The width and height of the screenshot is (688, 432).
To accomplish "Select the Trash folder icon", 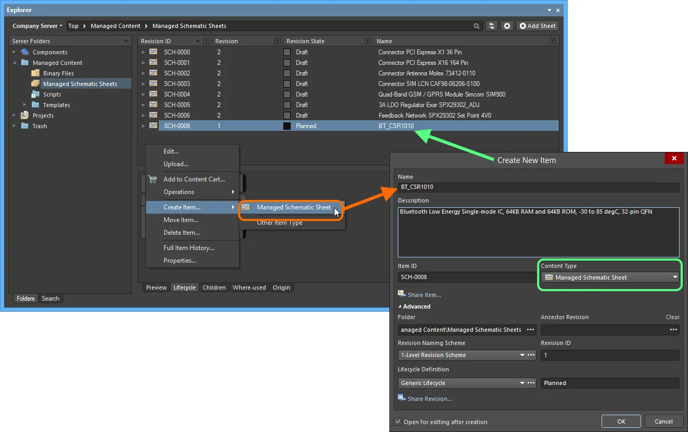I will [25, 126].
